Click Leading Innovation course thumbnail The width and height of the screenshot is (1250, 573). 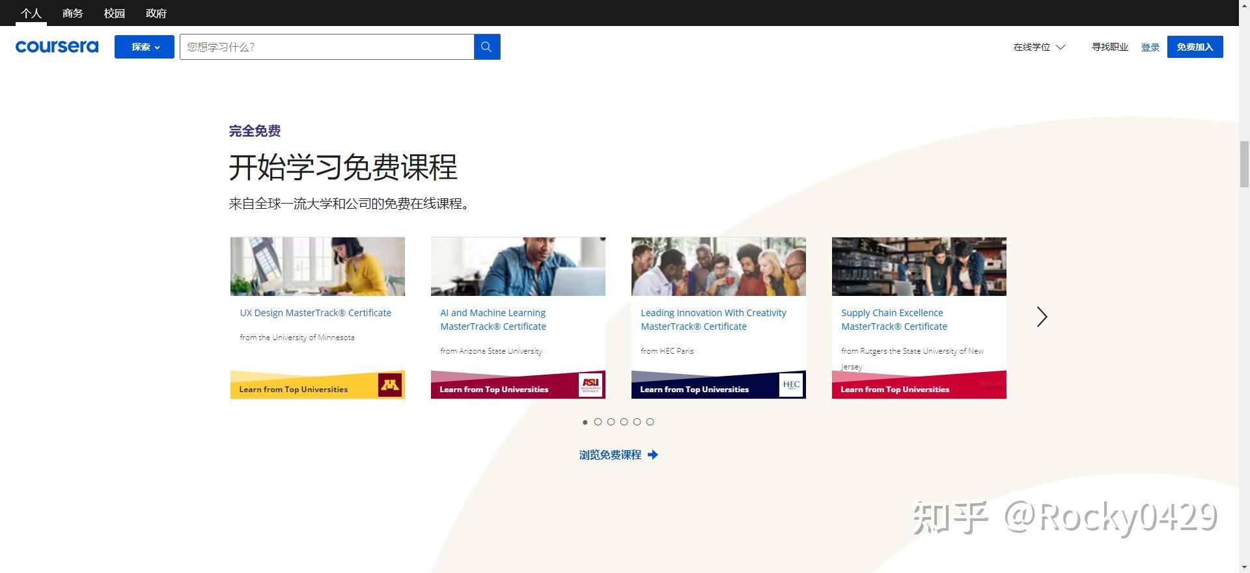click(x=719, y=267)
